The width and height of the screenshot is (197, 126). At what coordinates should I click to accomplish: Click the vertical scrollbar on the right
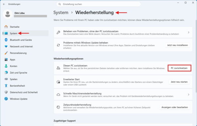[x=196, y=56]
